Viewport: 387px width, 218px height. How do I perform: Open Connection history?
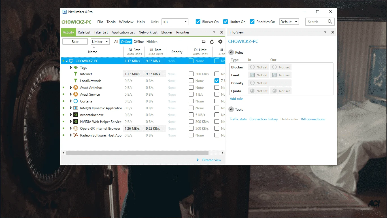point(263,119)
